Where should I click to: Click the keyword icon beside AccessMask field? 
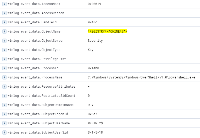(x=4, y=4)
